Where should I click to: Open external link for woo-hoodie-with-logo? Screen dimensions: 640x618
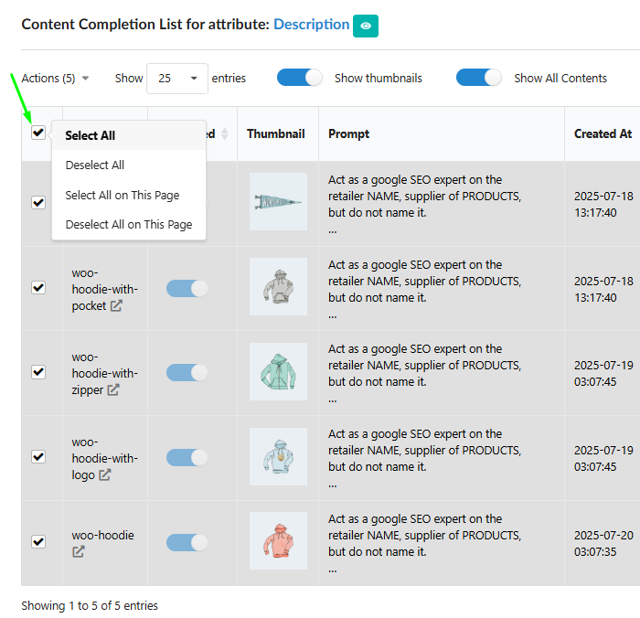(105, 475)
